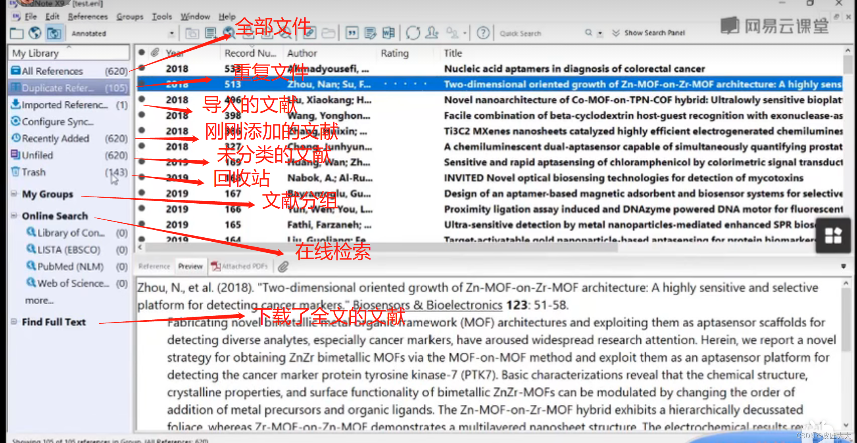Click Return to Word processor icon
The height and width of the screenshot is (443, 857).
(x=388, y=33)
